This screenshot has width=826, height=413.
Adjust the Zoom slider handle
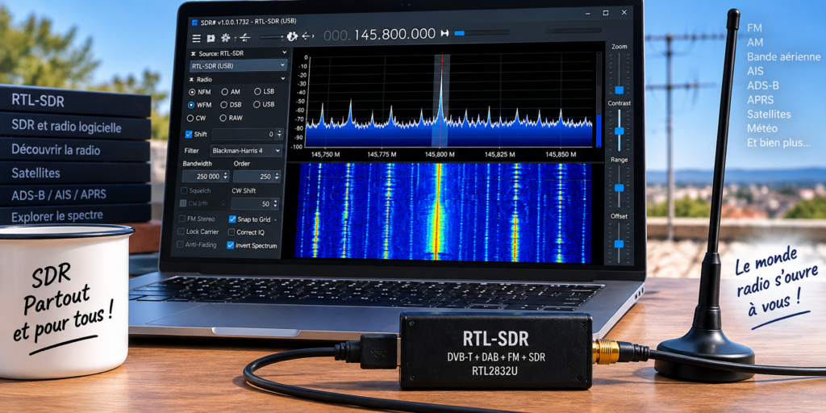coord(619,90)
